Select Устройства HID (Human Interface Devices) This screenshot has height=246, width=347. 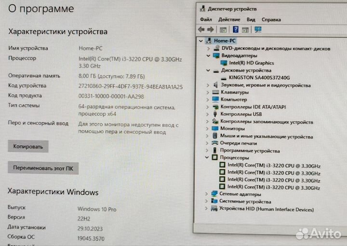point(267,209)
